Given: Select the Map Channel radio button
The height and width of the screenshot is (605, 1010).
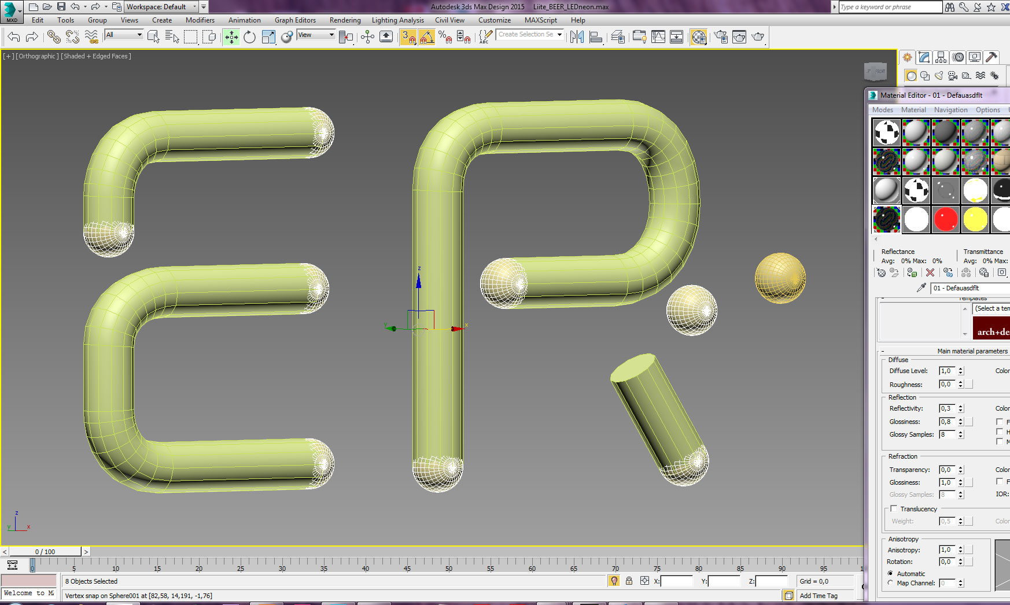Looking at the screenshot, I should point(890,583).
